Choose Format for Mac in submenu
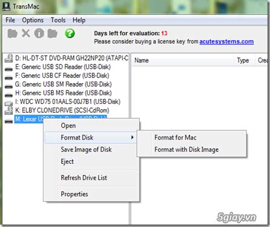Image resolution: width=270 pixels, height=227 pixels. point(192,138)
